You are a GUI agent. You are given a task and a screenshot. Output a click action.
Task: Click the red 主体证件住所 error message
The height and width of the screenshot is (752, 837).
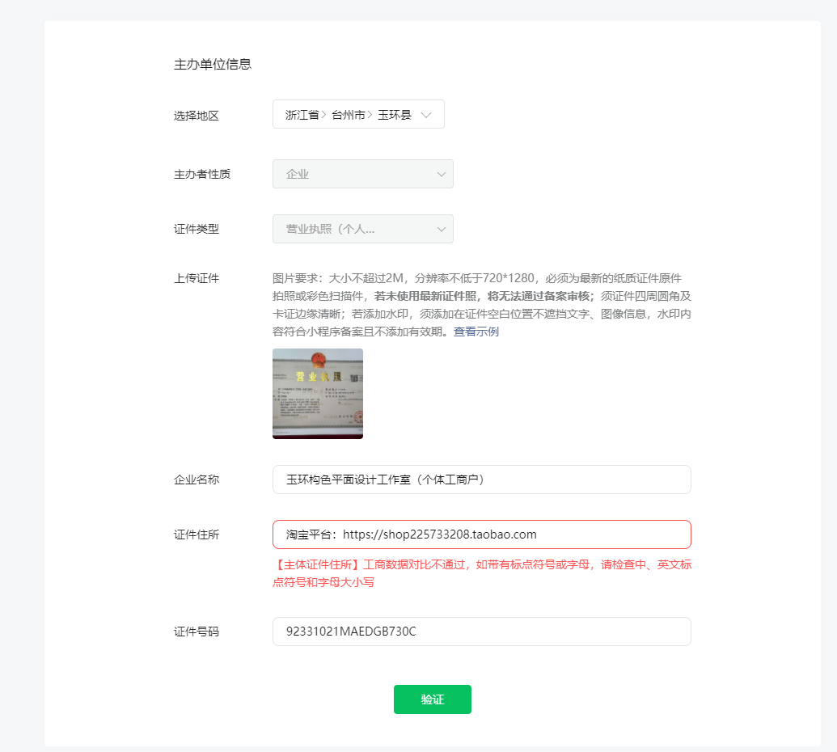click(x=482, y=573)
